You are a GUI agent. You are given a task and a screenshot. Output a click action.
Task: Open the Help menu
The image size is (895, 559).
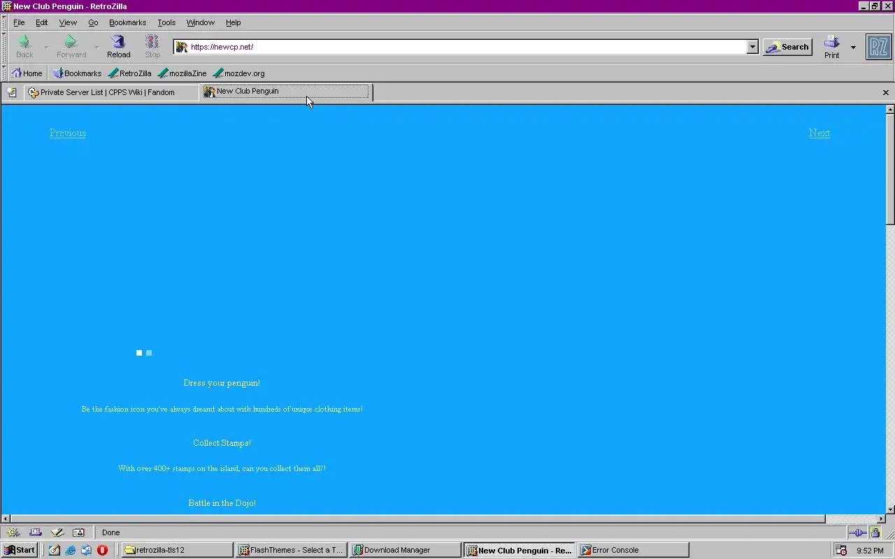[x=233, y=22]
